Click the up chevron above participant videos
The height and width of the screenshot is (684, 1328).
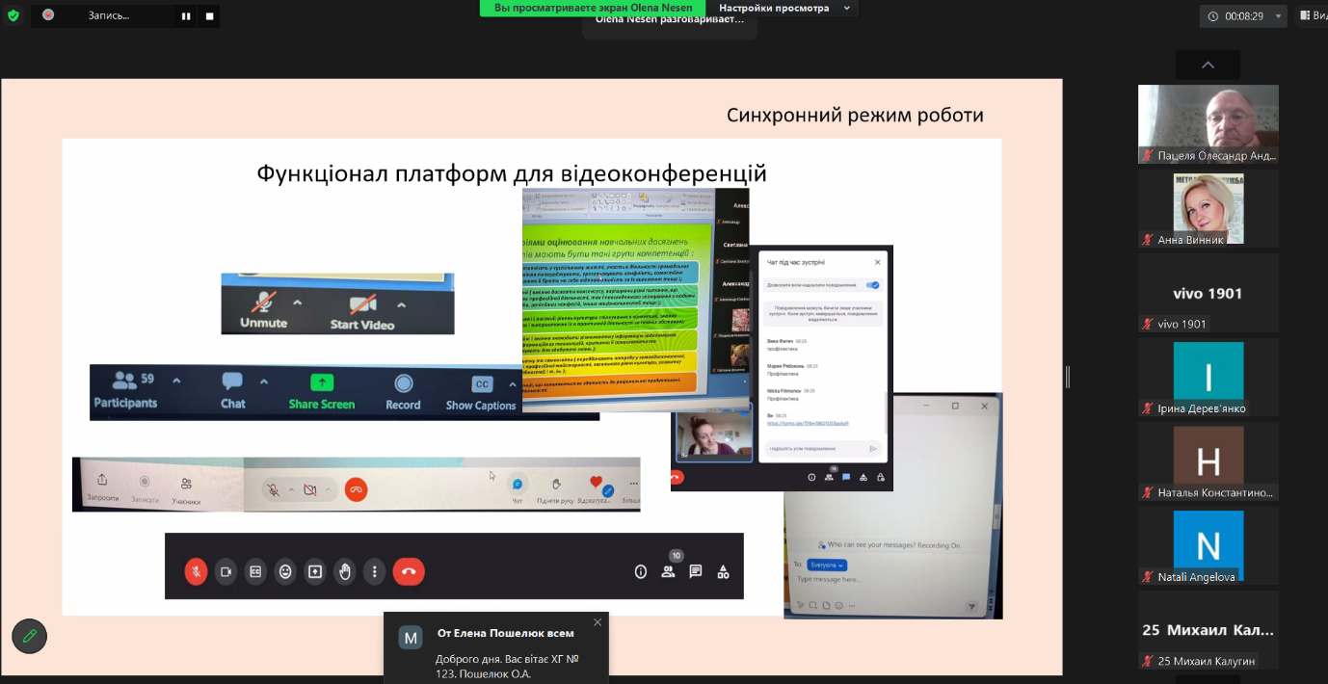click(x=1208, y=65)
